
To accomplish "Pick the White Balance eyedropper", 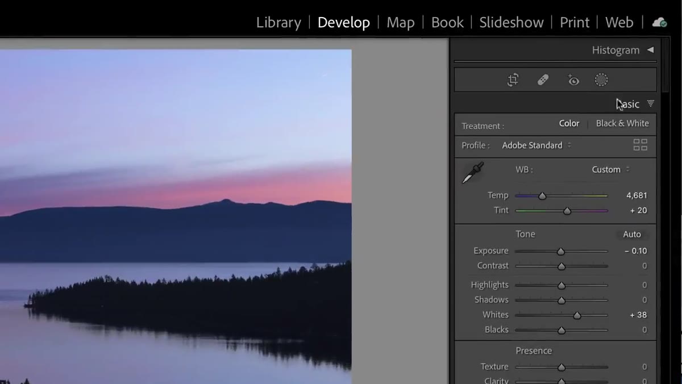I will tap(473, 173).
